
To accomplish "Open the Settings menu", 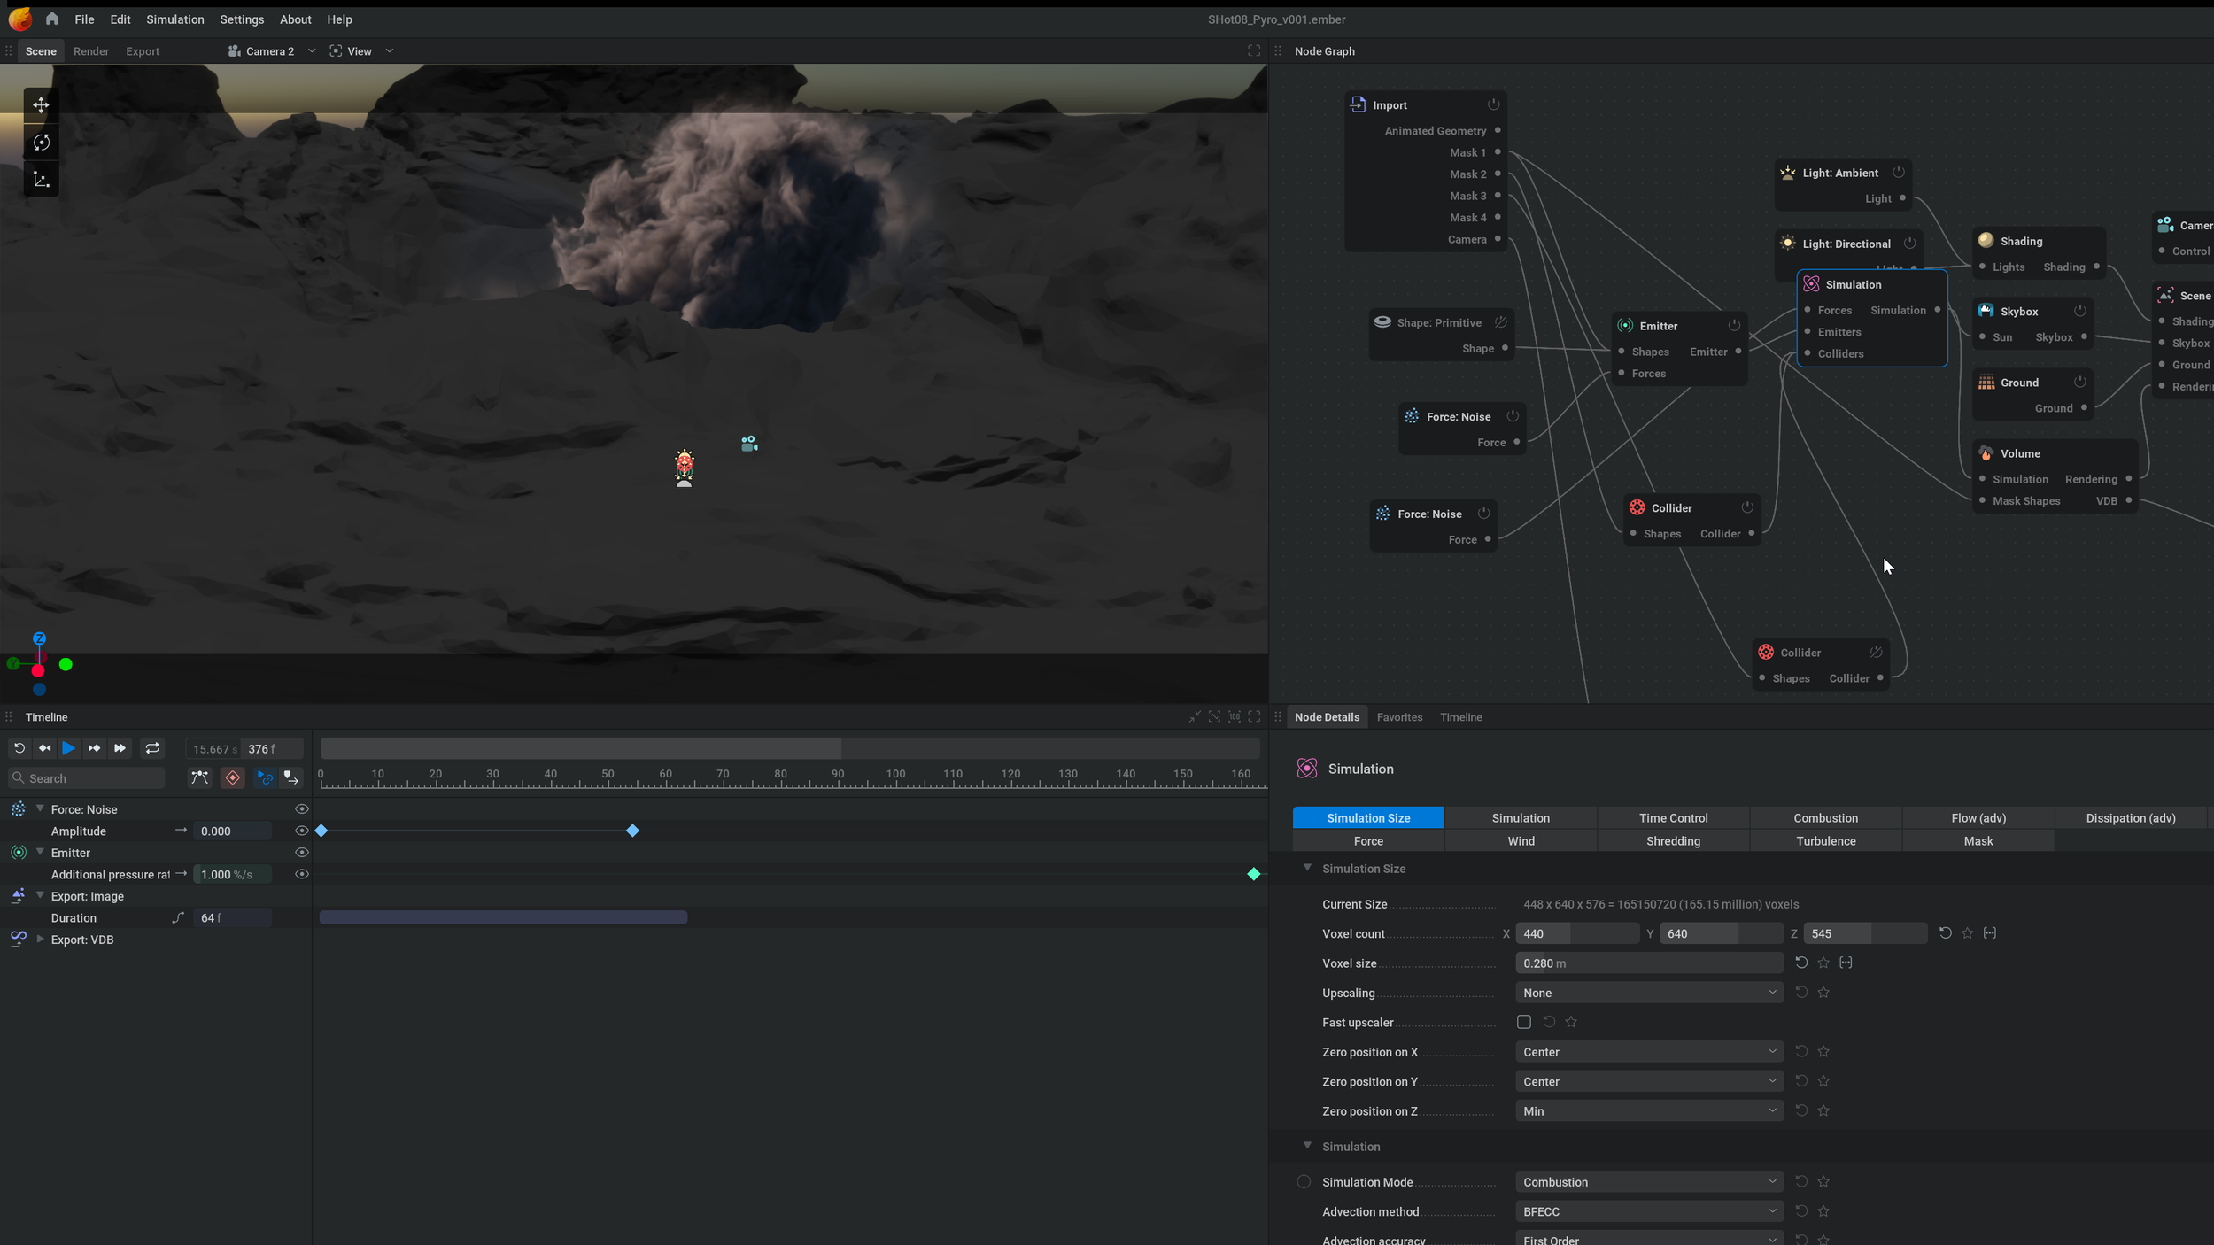I will click(x=242, y=19).
